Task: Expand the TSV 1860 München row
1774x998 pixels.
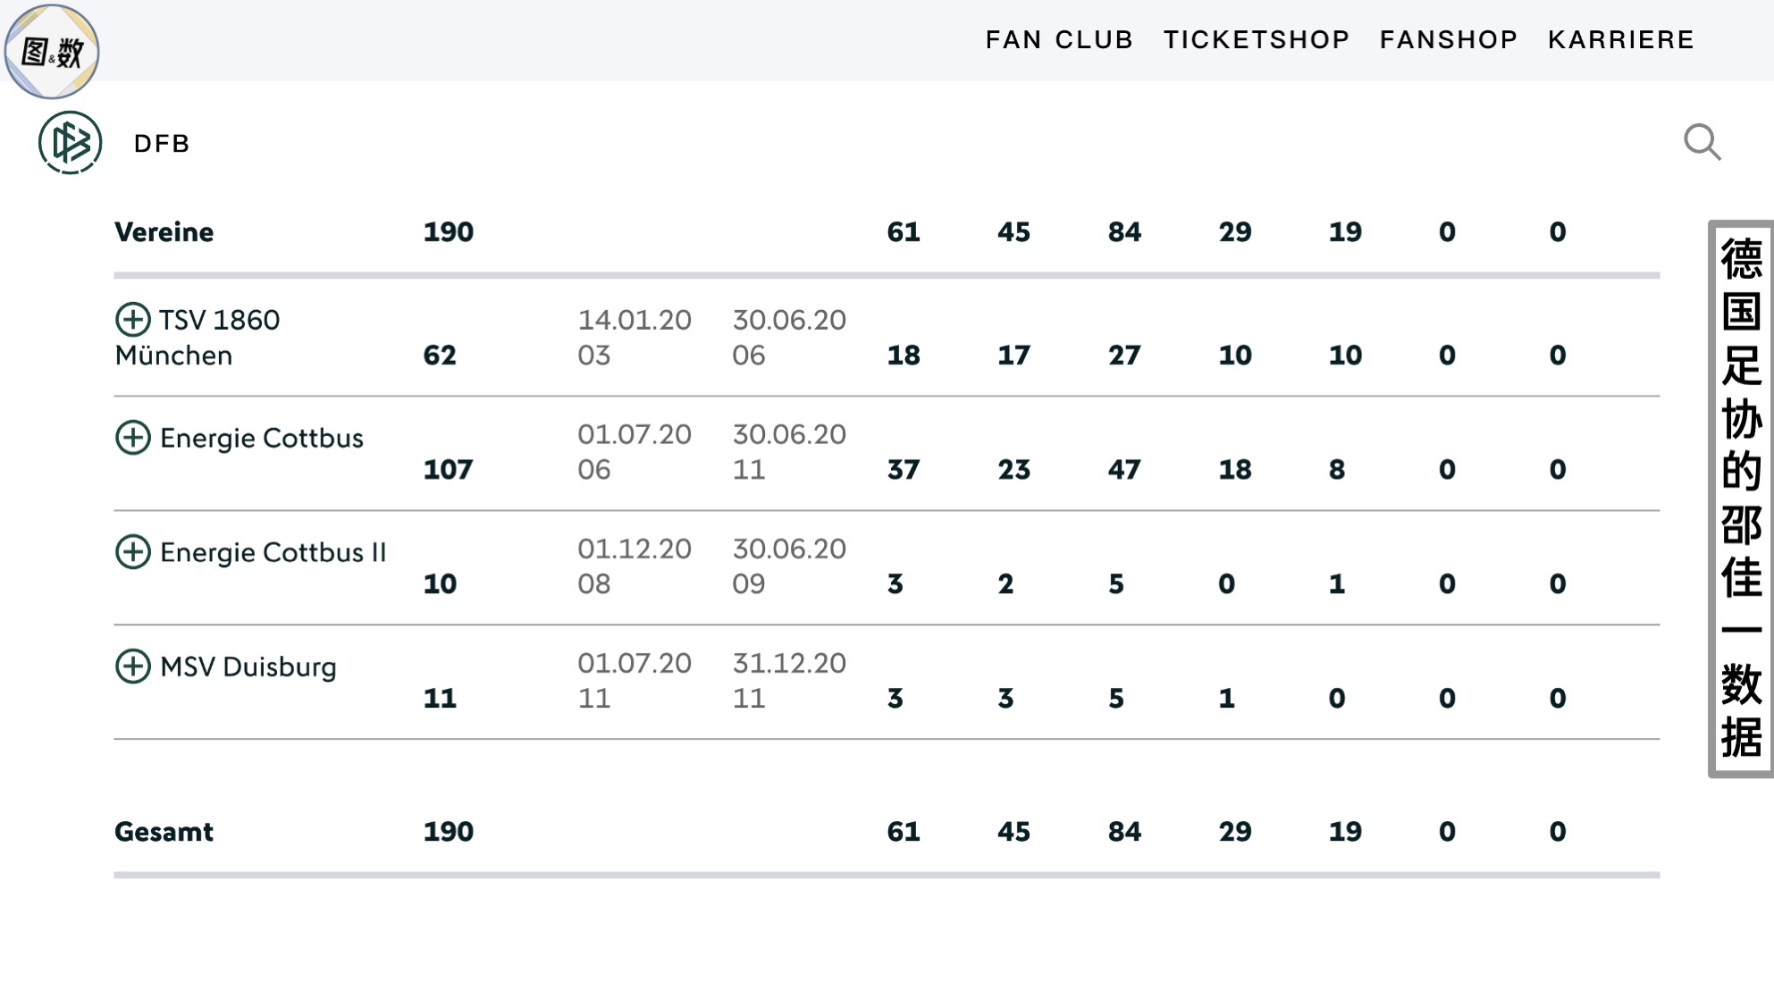Action: pyautogui.click(x=133, y=319)
